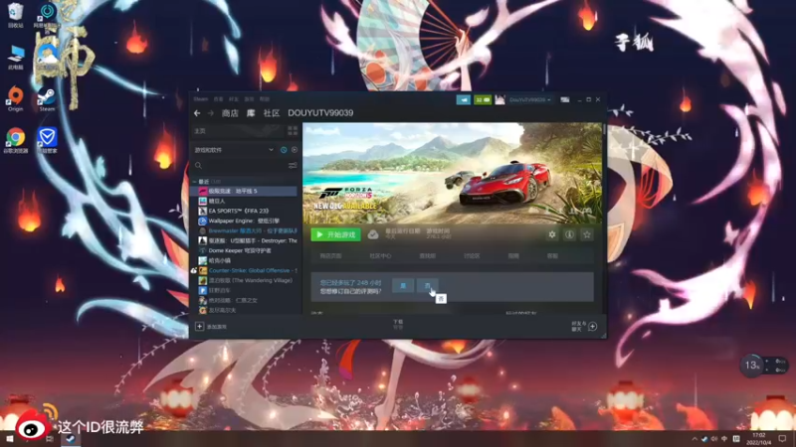Click the 主页 library home button

[x=239, y=131]
